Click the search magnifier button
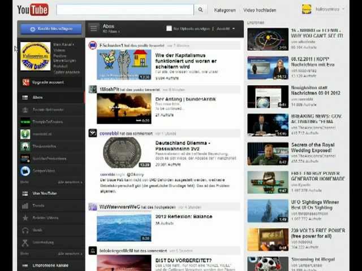 200,10
